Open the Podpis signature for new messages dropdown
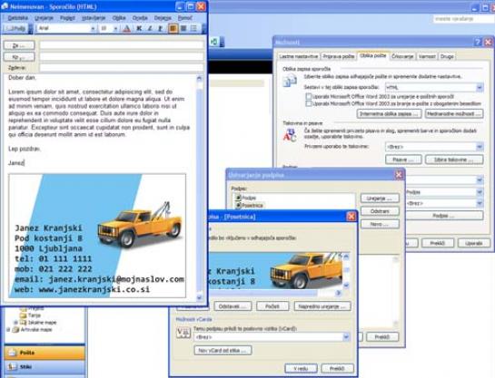The width and height of the screenshot is (495, 378). 480,192
